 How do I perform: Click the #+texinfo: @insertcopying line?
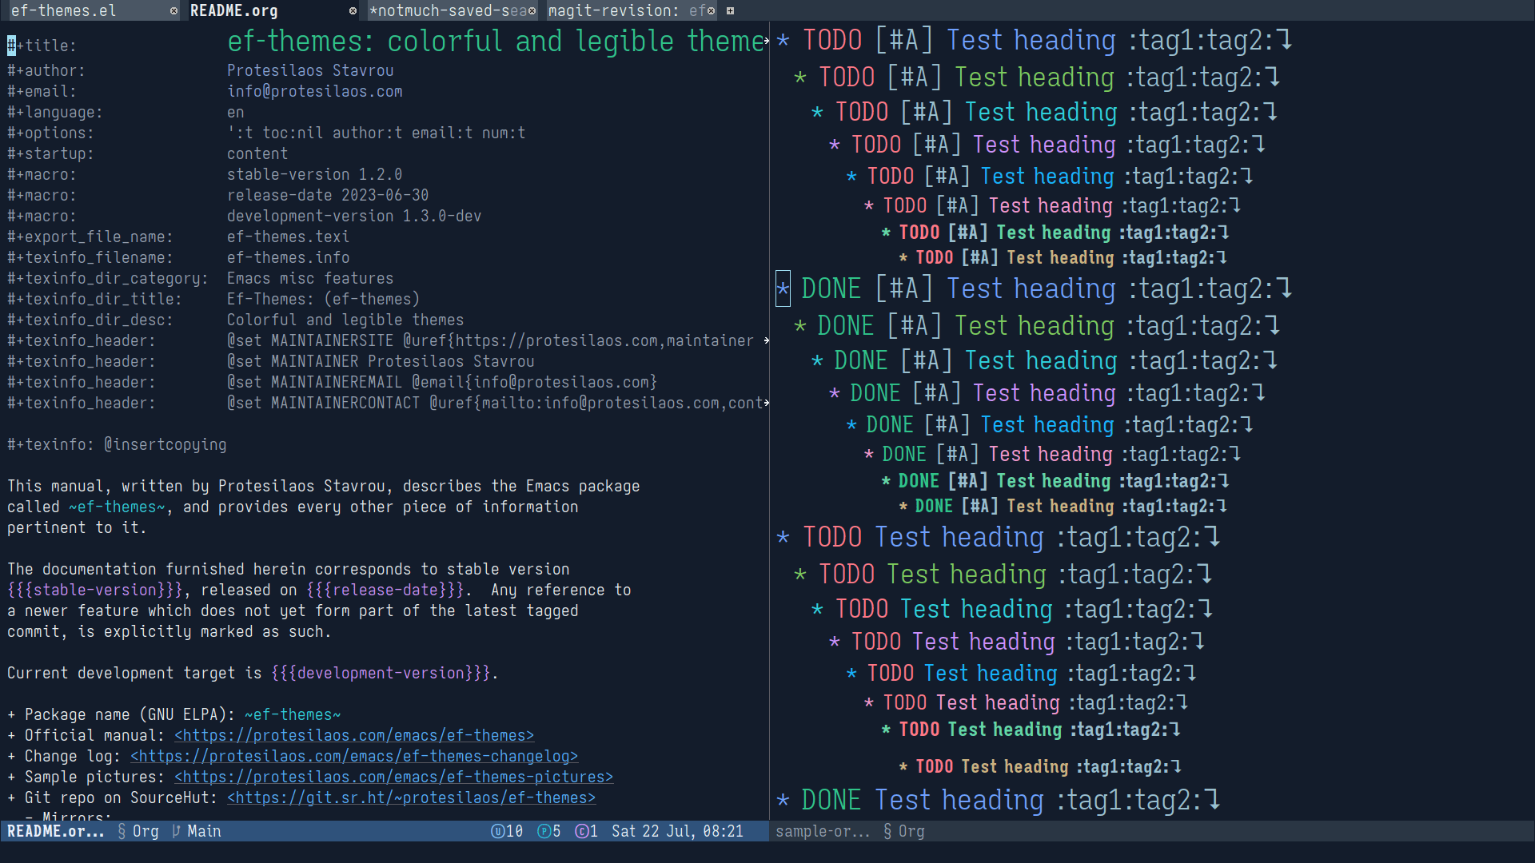[x=117, y=444]
